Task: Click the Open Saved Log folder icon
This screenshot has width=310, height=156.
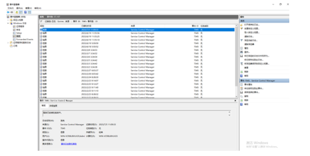Action: 241,25
